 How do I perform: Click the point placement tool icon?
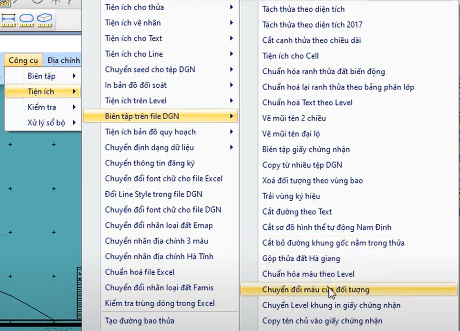(x=56, y=2)
